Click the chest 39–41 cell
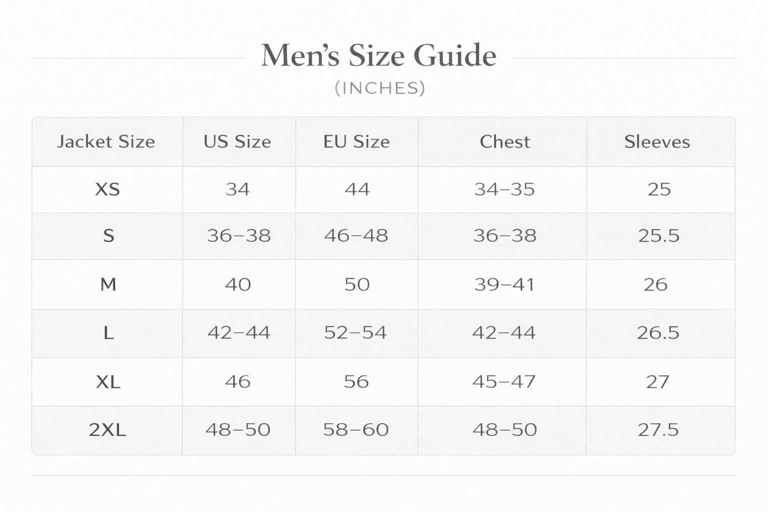Screen dimensions: 768x512 coord(504,284)
